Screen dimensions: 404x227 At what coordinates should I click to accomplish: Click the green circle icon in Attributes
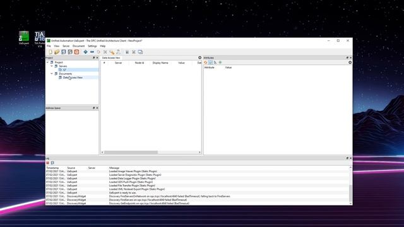tap(220, 62)
